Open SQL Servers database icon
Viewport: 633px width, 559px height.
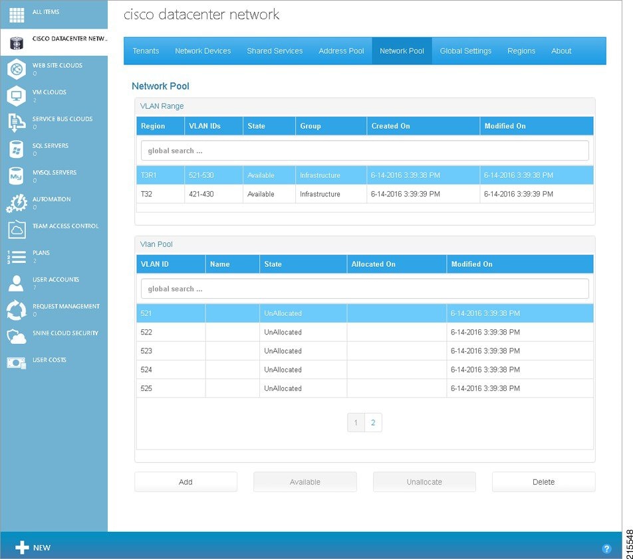click(x=17, y=149)
